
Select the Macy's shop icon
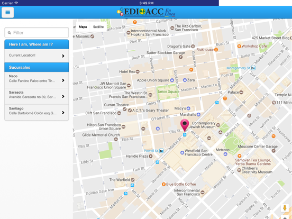[x=188, y=108]
